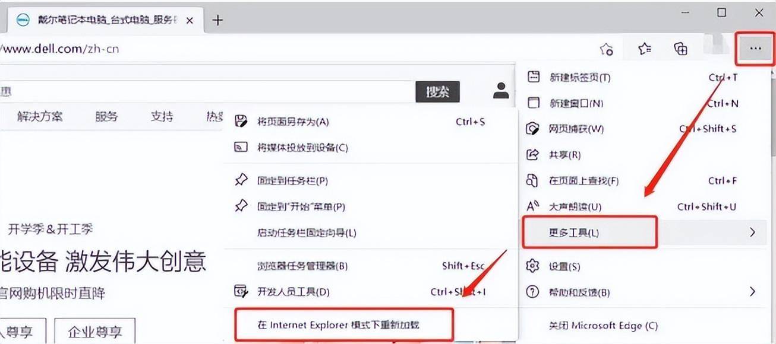Close the Dell browser tab
Viewport: 776px width, 344px height.
[190, 20]
